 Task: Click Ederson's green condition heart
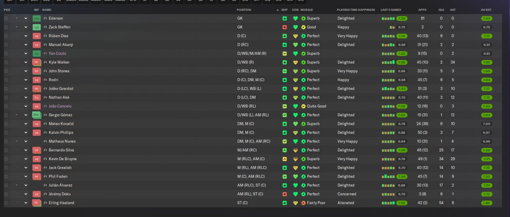pos(295,18)
